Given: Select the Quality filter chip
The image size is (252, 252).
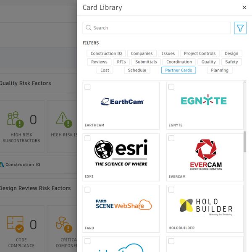Looking at the screenshot, I should 208,62.
